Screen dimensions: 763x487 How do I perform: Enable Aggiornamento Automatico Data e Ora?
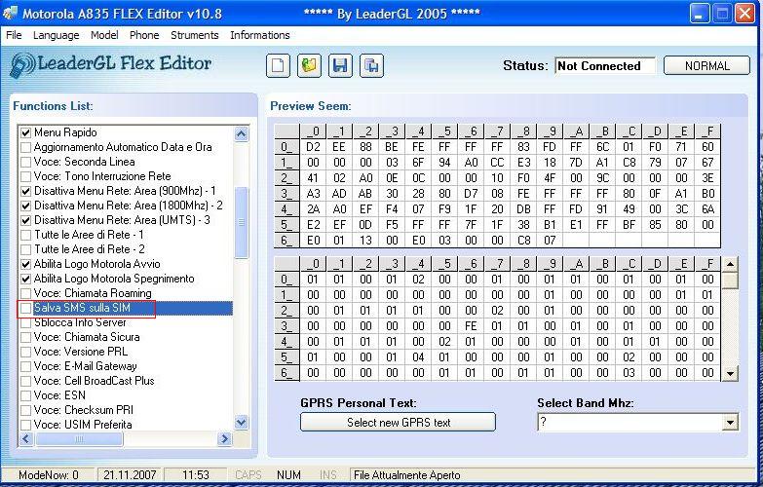point(25,147)
